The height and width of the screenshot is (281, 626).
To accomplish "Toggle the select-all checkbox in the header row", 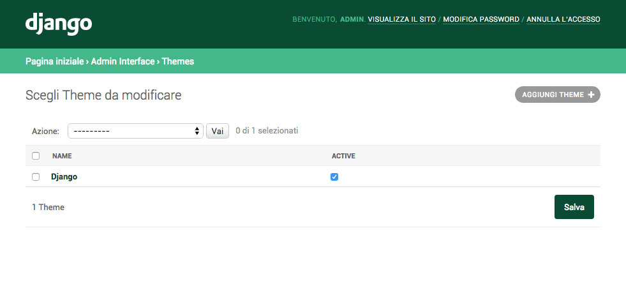I will (36, 156).
